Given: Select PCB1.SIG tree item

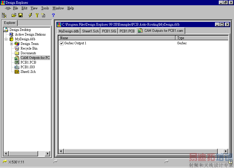Looking at the screenshot, I should [28, 67].
